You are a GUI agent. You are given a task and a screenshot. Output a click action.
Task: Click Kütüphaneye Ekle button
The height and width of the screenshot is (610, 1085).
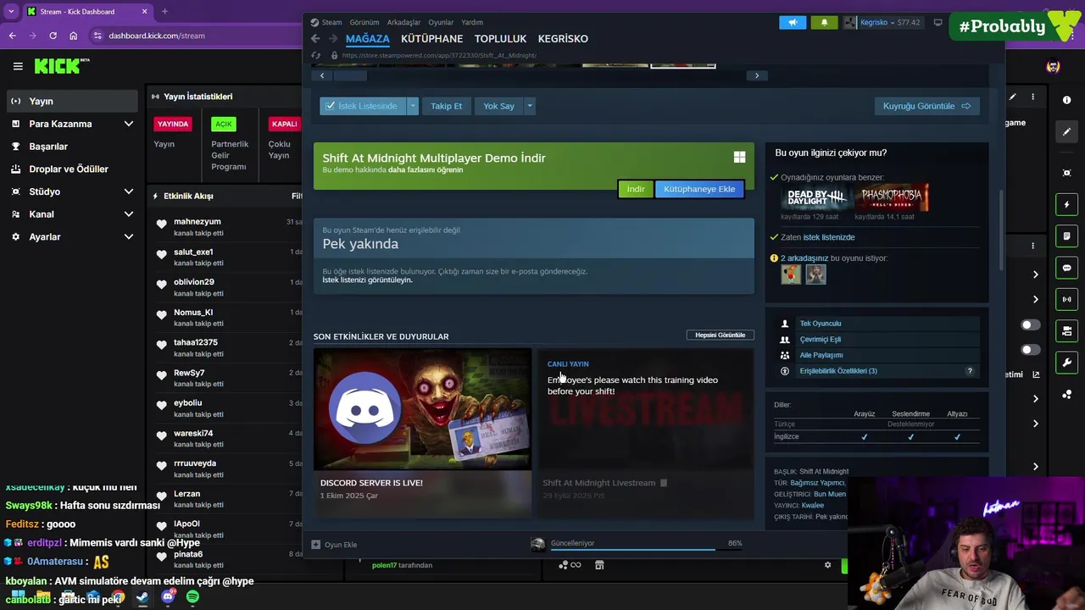point(699,189)
